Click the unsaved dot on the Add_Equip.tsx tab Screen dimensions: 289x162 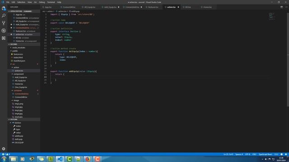118,7
